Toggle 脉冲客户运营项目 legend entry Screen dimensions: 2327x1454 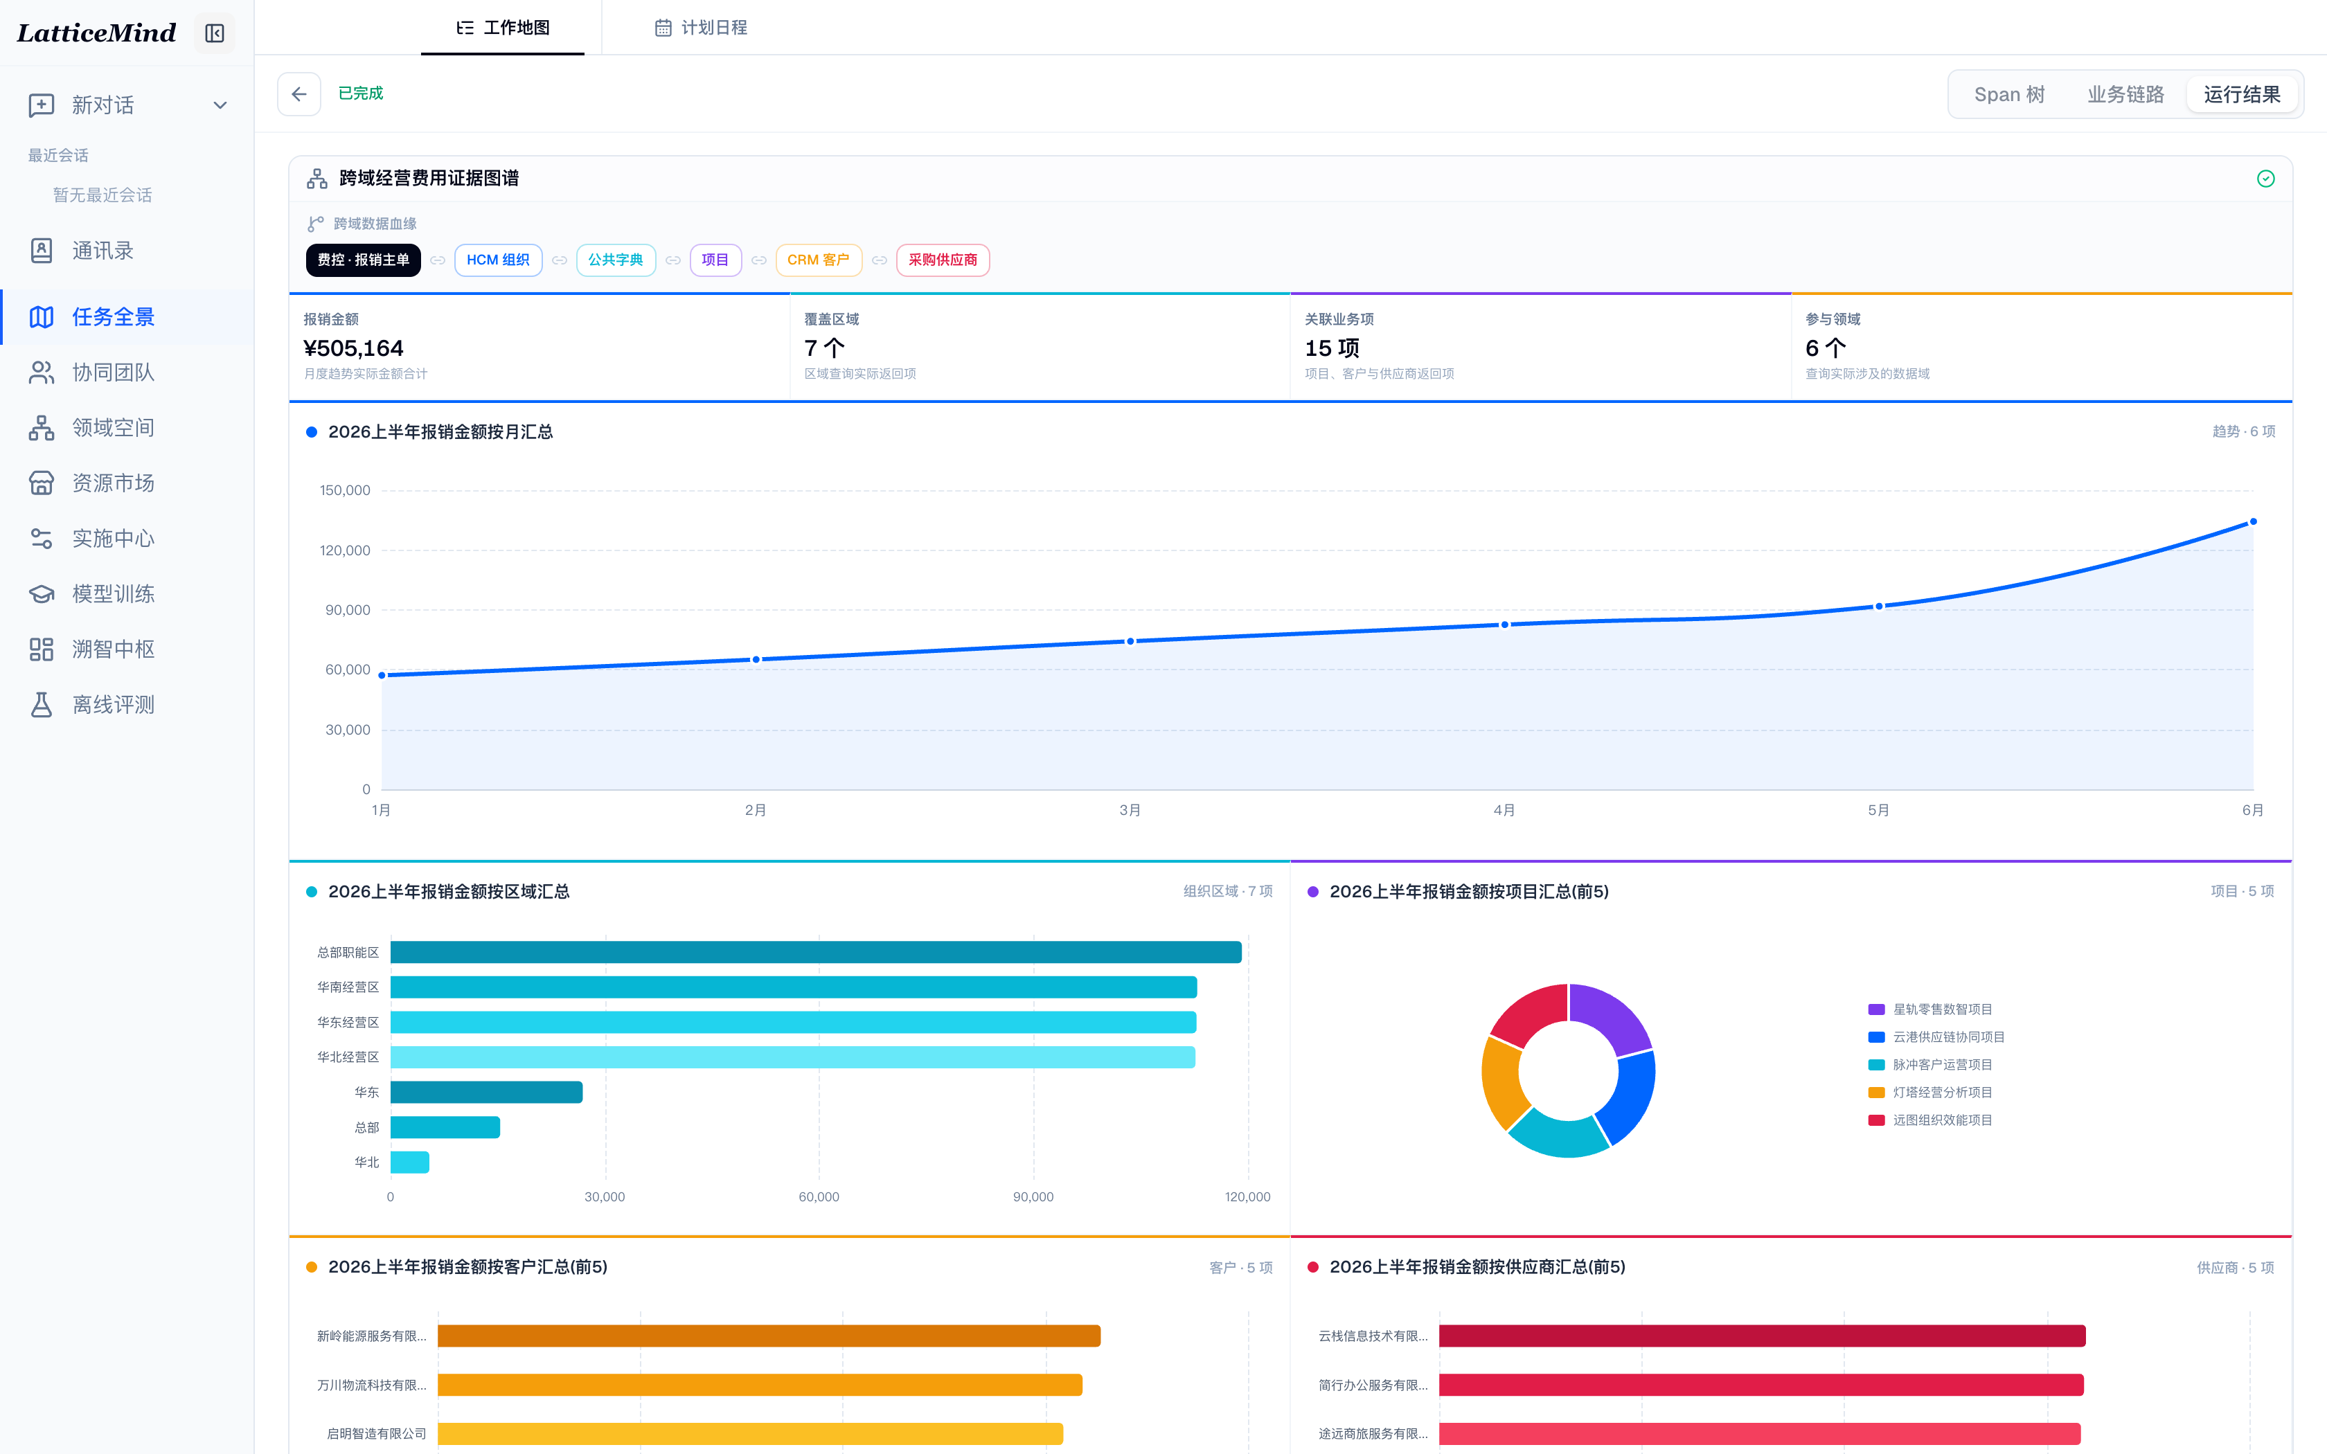point(1930,1065)
